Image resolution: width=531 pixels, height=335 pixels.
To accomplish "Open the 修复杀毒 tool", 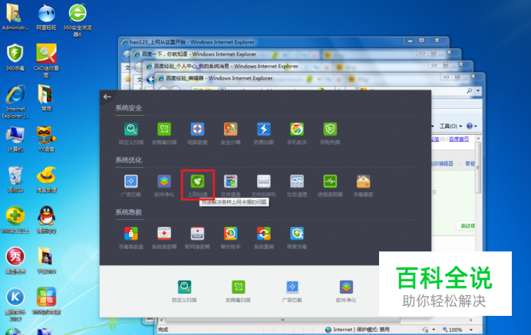I will point(297,238).
